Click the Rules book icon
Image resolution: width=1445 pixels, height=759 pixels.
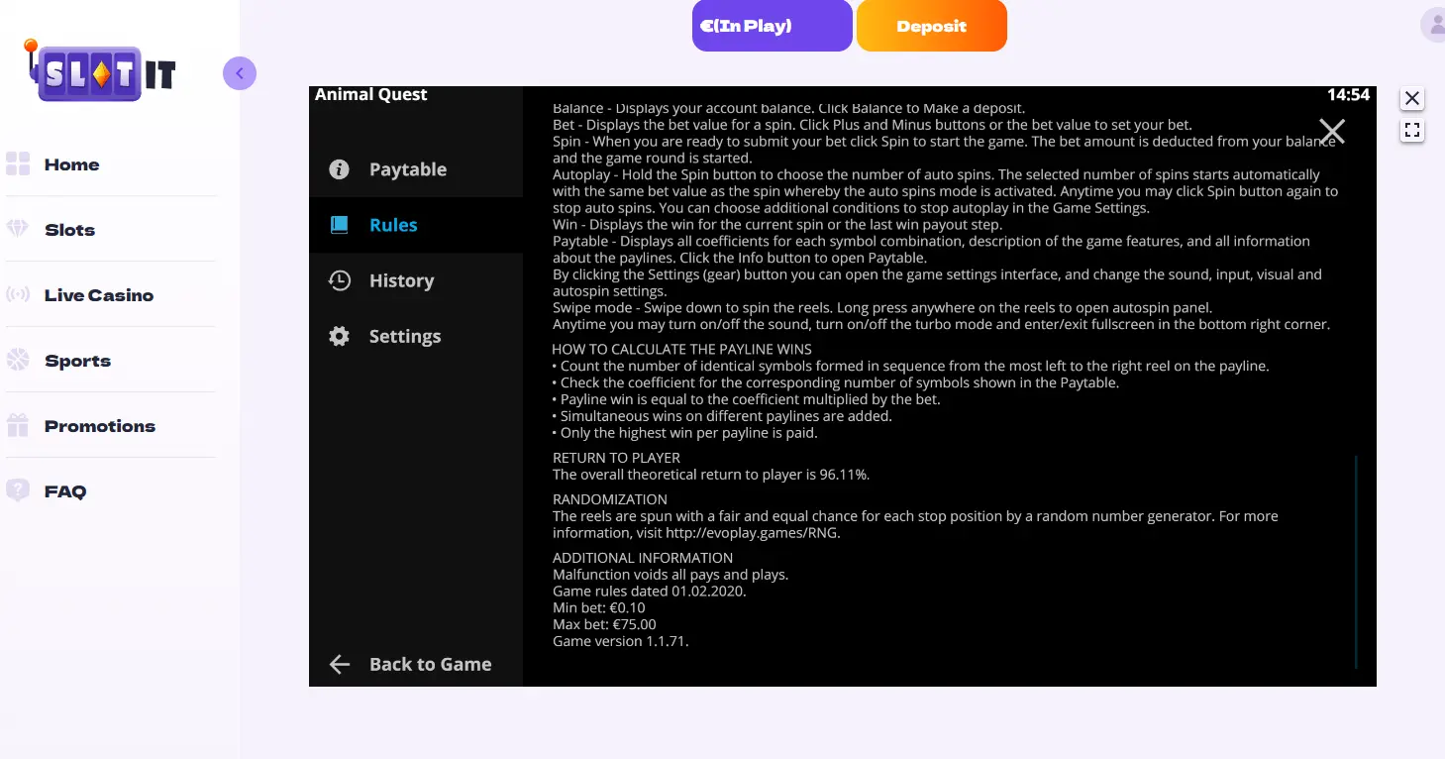click(339, 225)
